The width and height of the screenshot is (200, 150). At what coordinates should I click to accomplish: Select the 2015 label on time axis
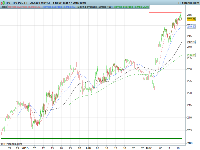point(25,148)
